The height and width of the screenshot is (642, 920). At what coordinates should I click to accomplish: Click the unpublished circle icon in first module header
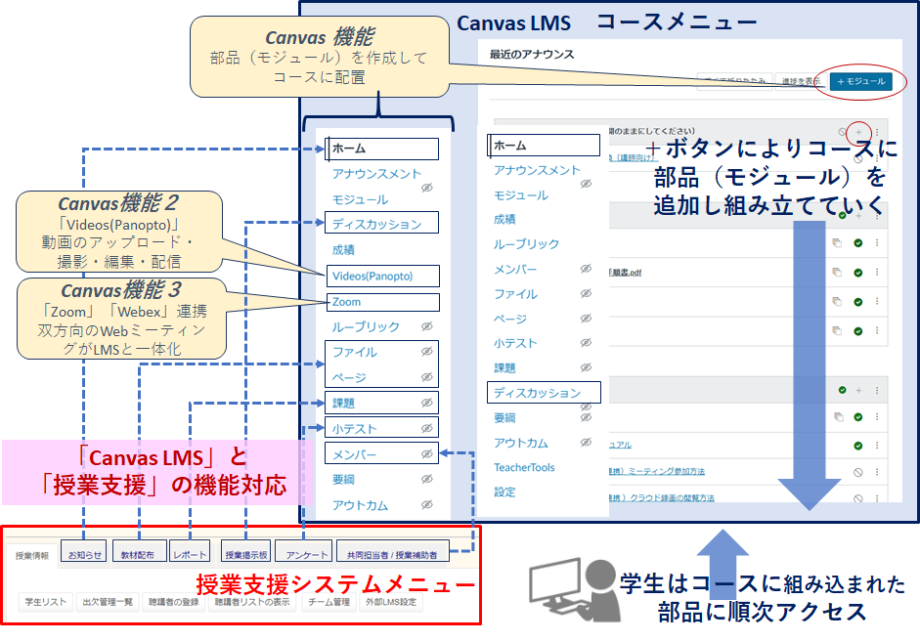pos(843,132)
